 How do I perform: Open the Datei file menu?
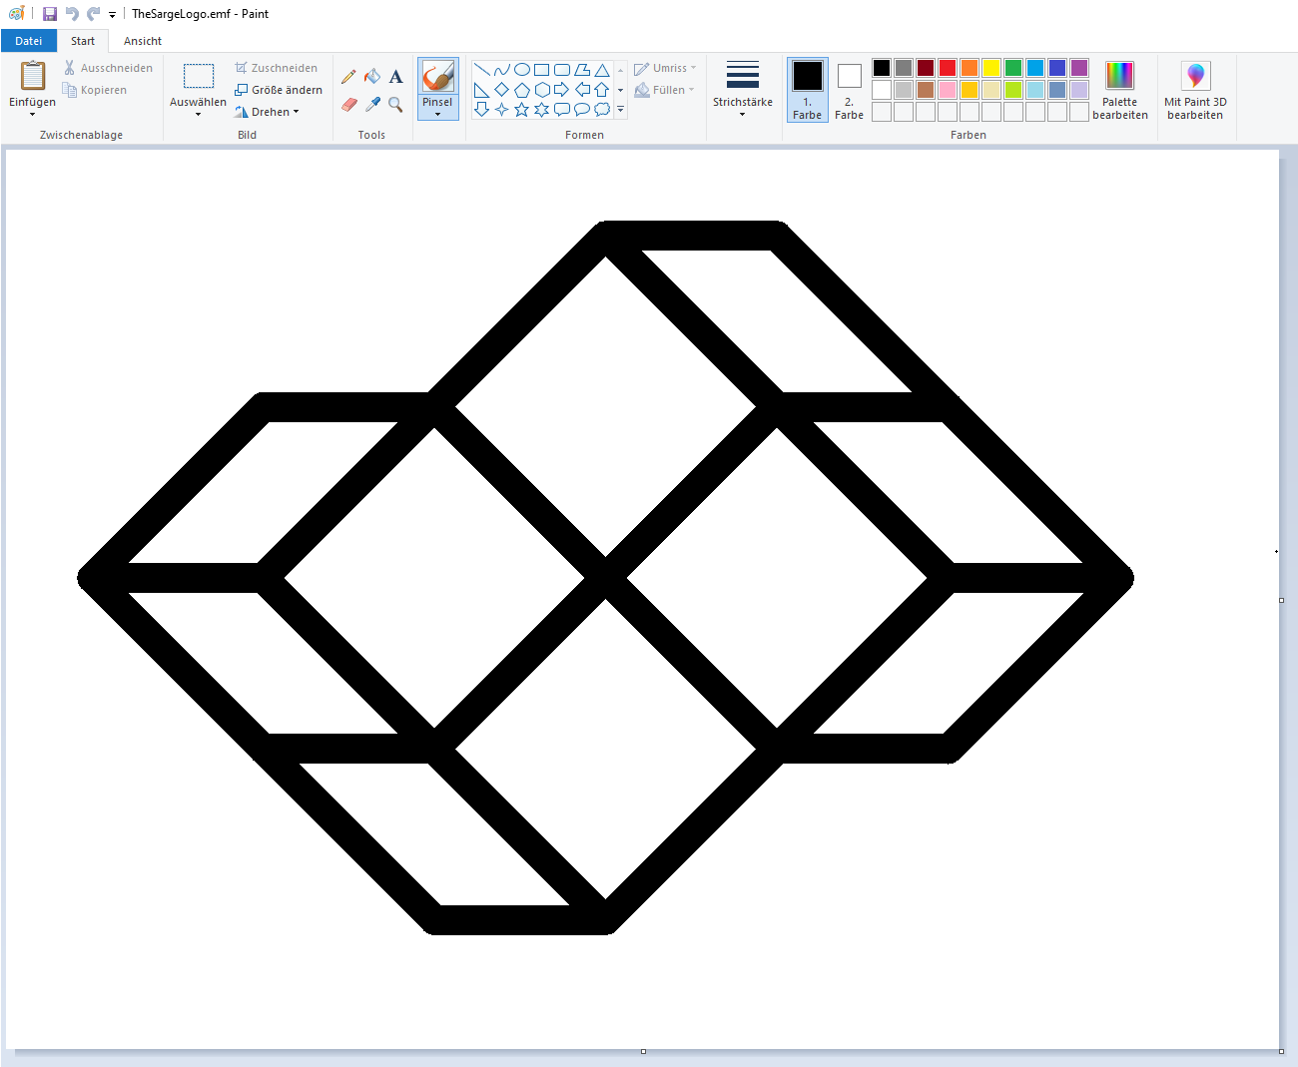pyautogui.click(x=29, y=41)
